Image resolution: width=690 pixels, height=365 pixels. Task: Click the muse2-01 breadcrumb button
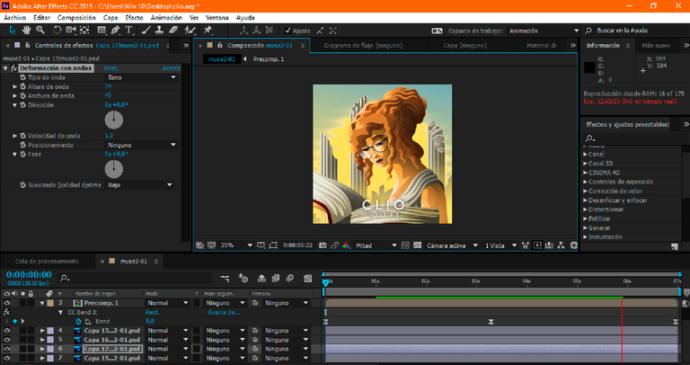click(222, 59)
